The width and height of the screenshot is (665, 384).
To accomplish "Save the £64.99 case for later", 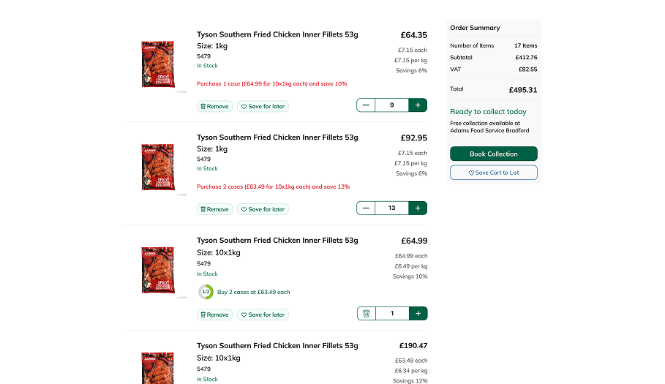I will 263,315.
